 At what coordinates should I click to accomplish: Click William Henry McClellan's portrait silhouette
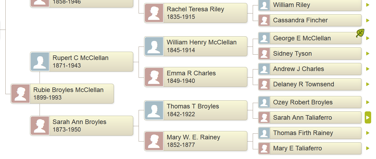(x=154, y=46)
